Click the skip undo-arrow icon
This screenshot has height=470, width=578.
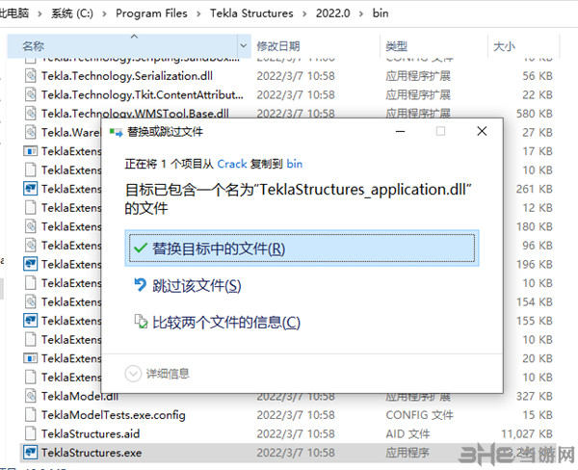pos(140,284)
